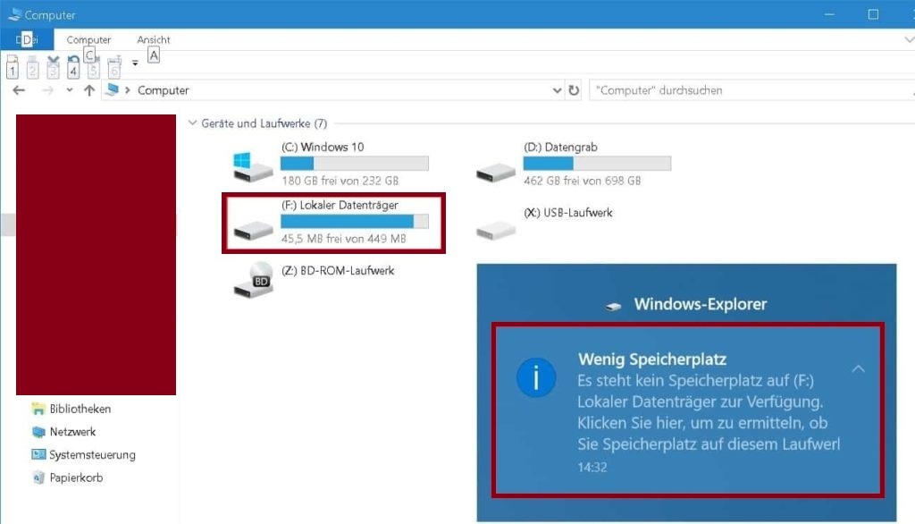The height and width of the screenshot is (524, 915).
Task: Select the (F:) Lokaler Datenträger label
Action: click(340, 205)
